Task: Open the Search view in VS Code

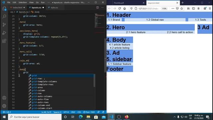Action: pyautogui.click(x=4, y=17)
